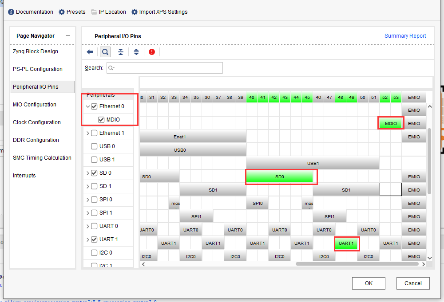Image resolution: width=444 pixels, height=302 pixels.
Task: Select the gray USB1 pin block
Action: pos(313,163)
